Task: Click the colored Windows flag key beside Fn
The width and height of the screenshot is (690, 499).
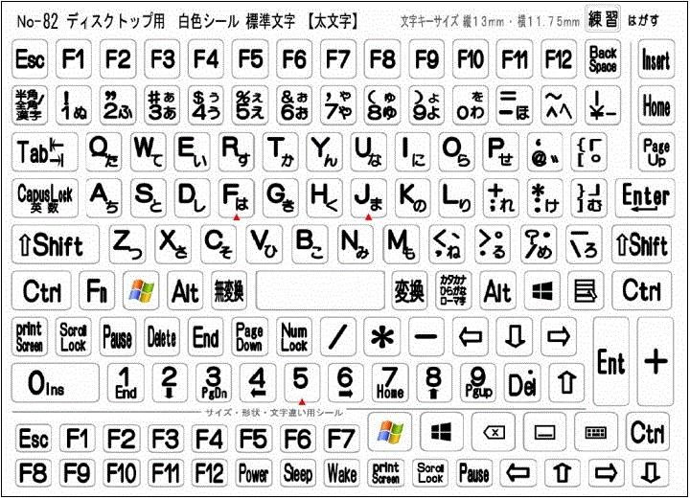Action: click(x=141, y=290)
